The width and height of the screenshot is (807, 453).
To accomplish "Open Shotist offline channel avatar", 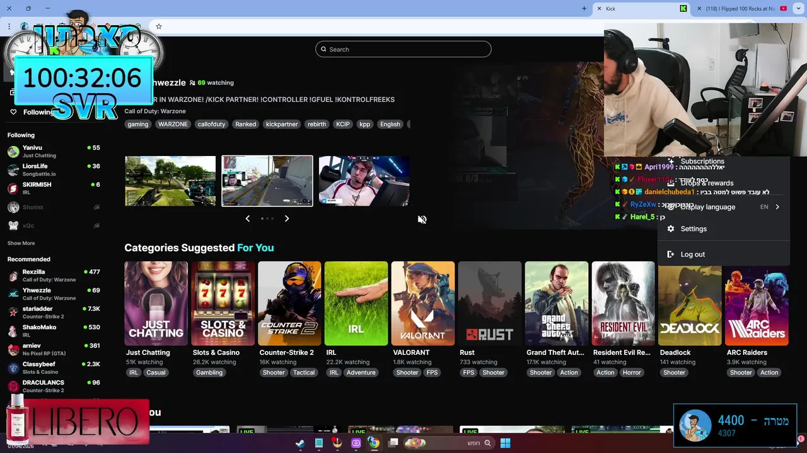I will pyautogui.click(x=13, y=207).
